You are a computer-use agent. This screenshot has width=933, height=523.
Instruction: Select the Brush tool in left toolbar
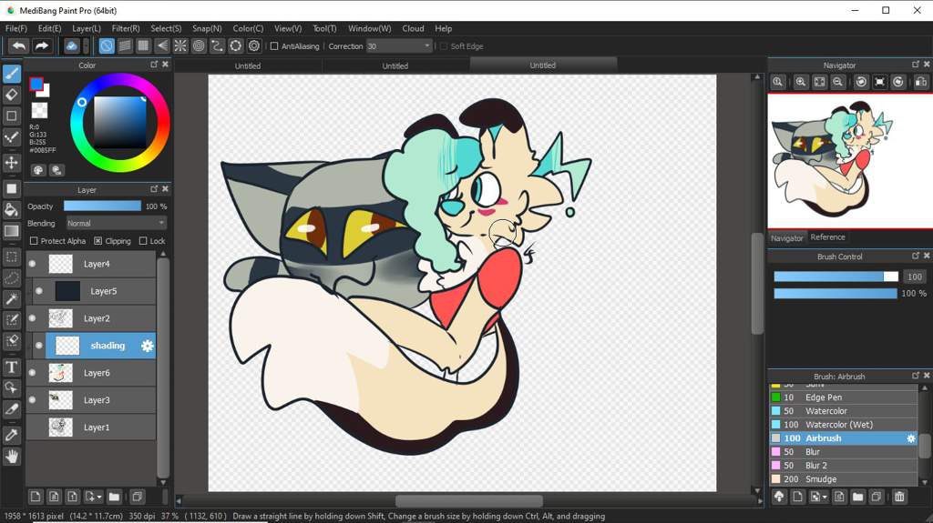click(x=12, y=74)
